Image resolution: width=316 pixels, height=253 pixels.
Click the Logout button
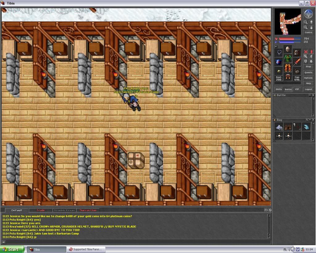click(308, 89)
